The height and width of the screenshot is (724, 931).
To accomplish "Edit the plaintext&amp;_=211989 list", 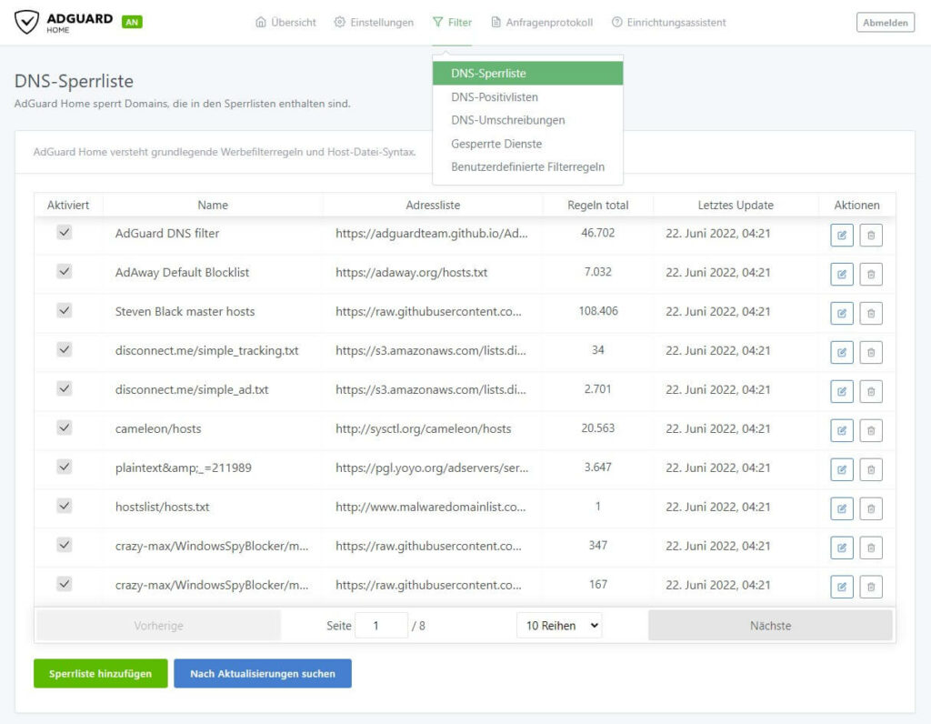I will click(841, 469).
